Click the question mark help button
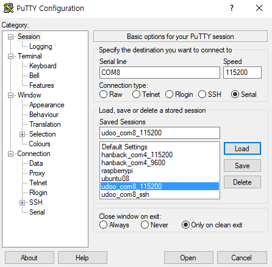 (x=232, y=8)
